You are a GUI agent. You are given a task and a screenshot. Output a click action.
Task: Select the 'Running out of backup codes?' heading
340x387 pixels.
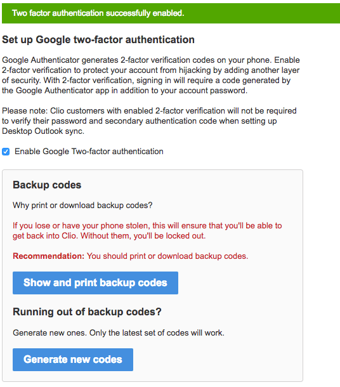[87, 312]
